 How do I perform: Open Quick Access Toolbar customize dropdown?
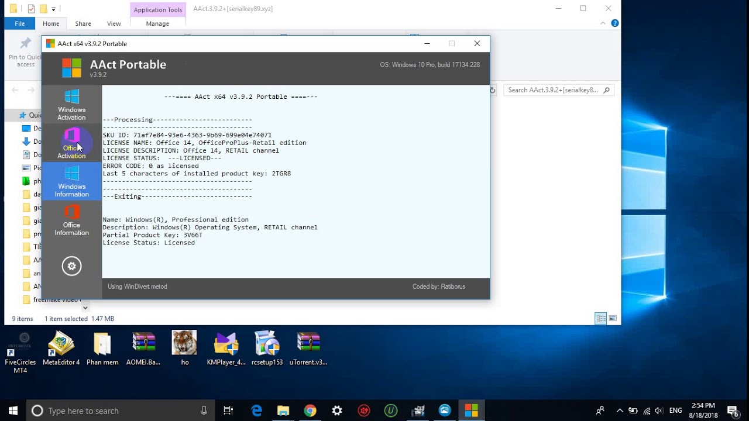coord(54,9)
